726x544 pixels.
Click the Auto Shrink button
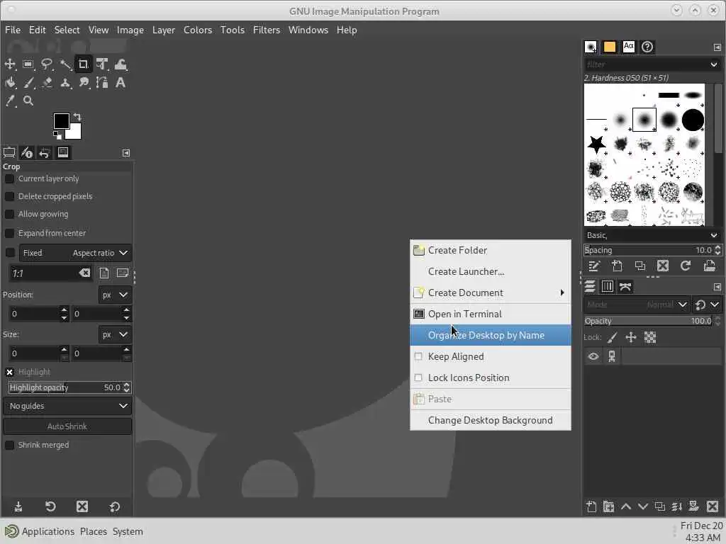pos(67,426)
